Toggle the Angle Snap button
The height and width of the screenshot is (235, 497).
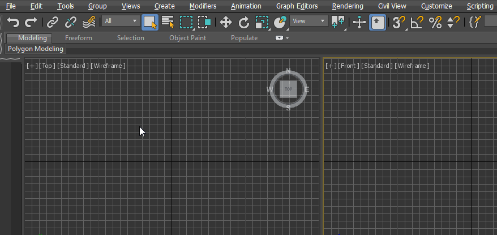point(417,23)
